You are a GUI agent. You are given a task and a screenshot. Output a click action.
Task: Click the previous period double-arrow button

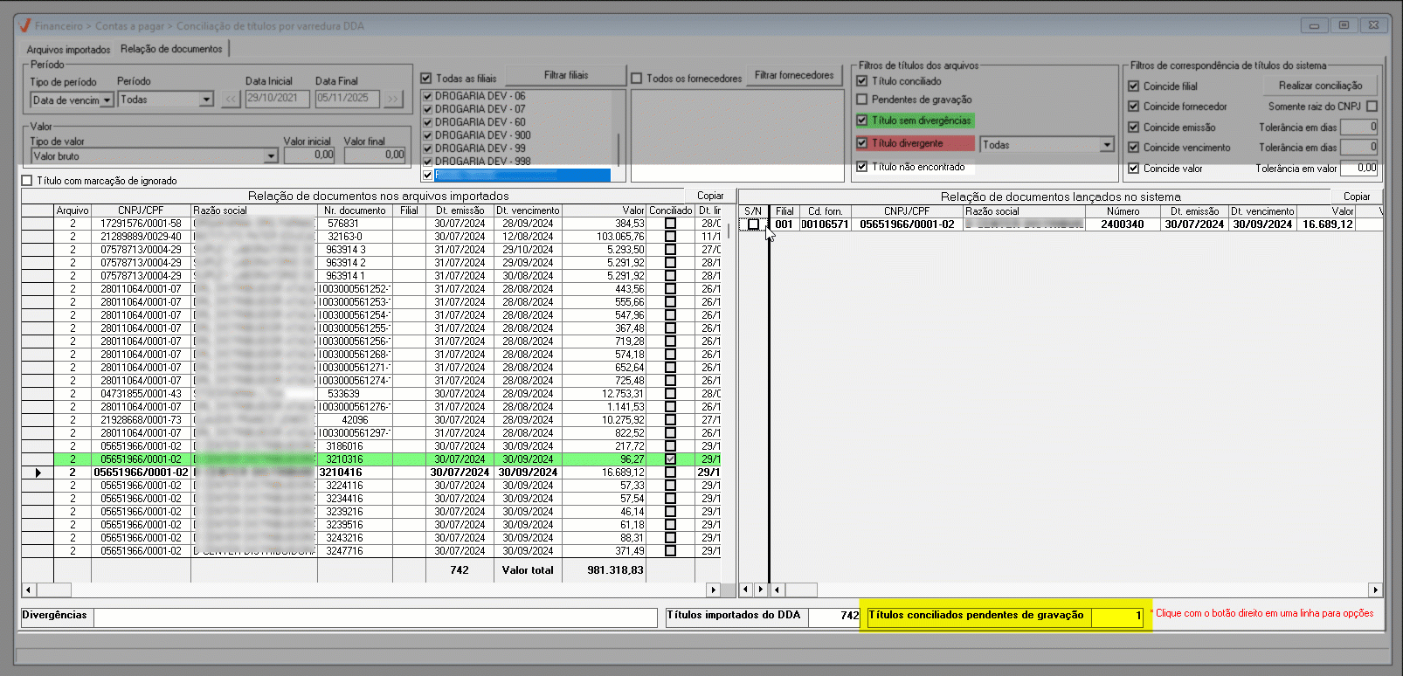(231, 99)
